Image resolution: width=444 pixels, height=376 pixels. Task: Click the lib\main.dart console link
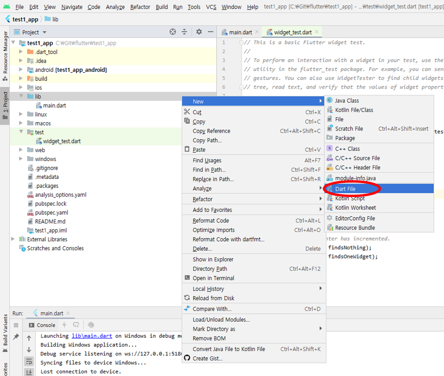(92, 336)
